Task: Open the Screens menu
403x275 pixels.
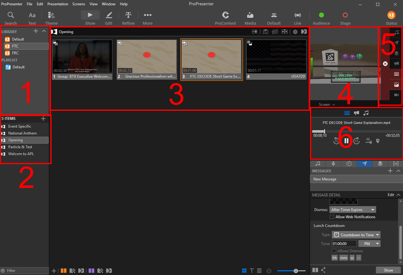Action: tap(78, 4)
